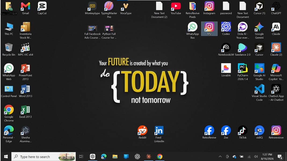Launch MPC-HC x64 media player
The height and width of the screenshot is (161, 287).
pyautogui.click(x=26, y=50)
